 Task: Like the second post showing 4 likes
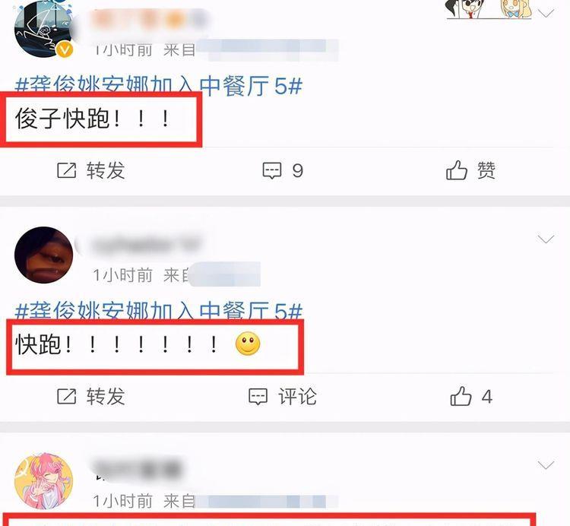click(x=461, y=396)
